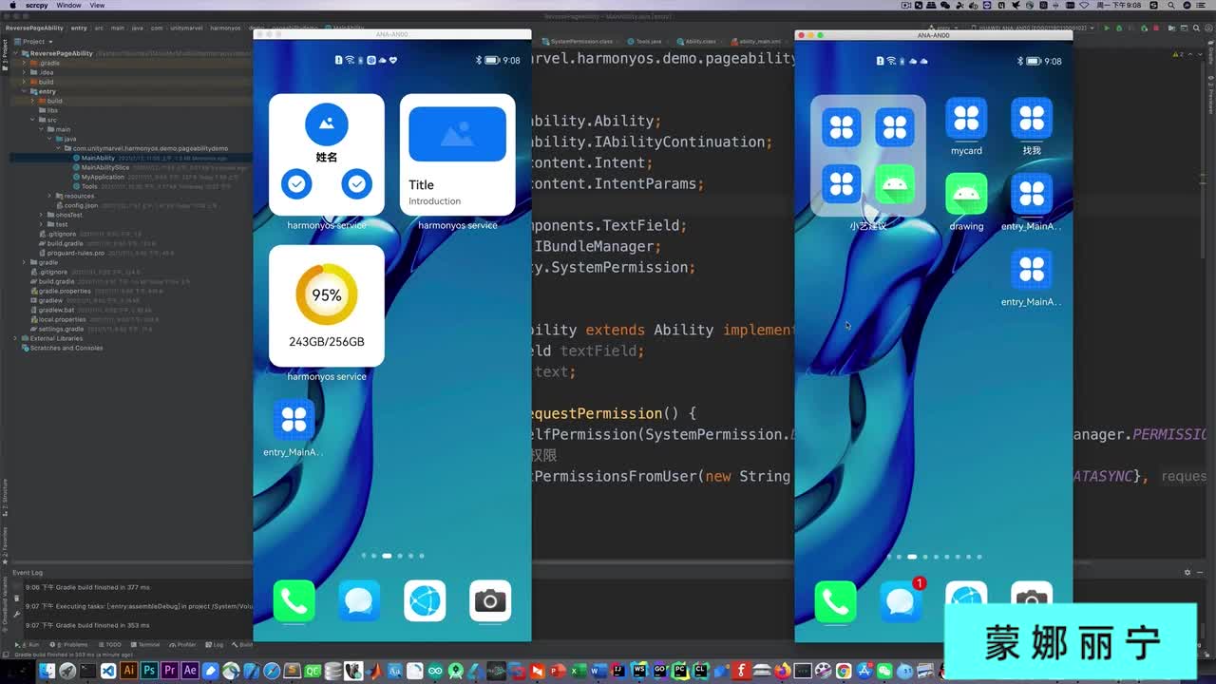Open the TODO tool window tab
The width and height of the screenshot is (1216, 684).
110,644
